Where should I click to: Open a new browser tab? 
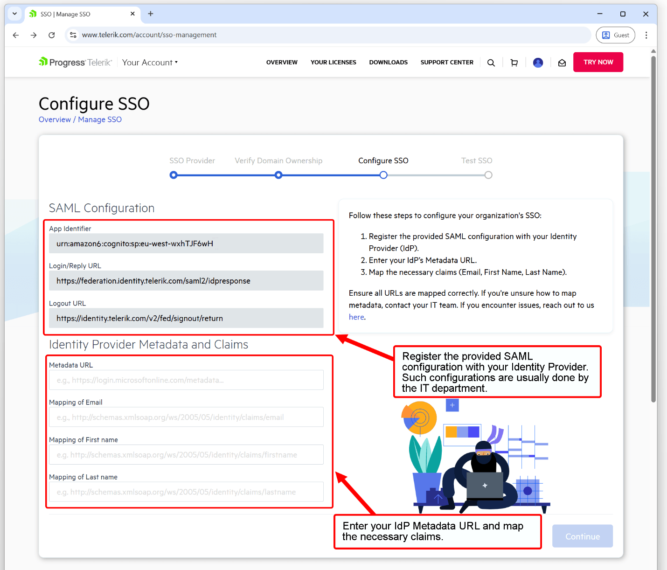point(151,14)
